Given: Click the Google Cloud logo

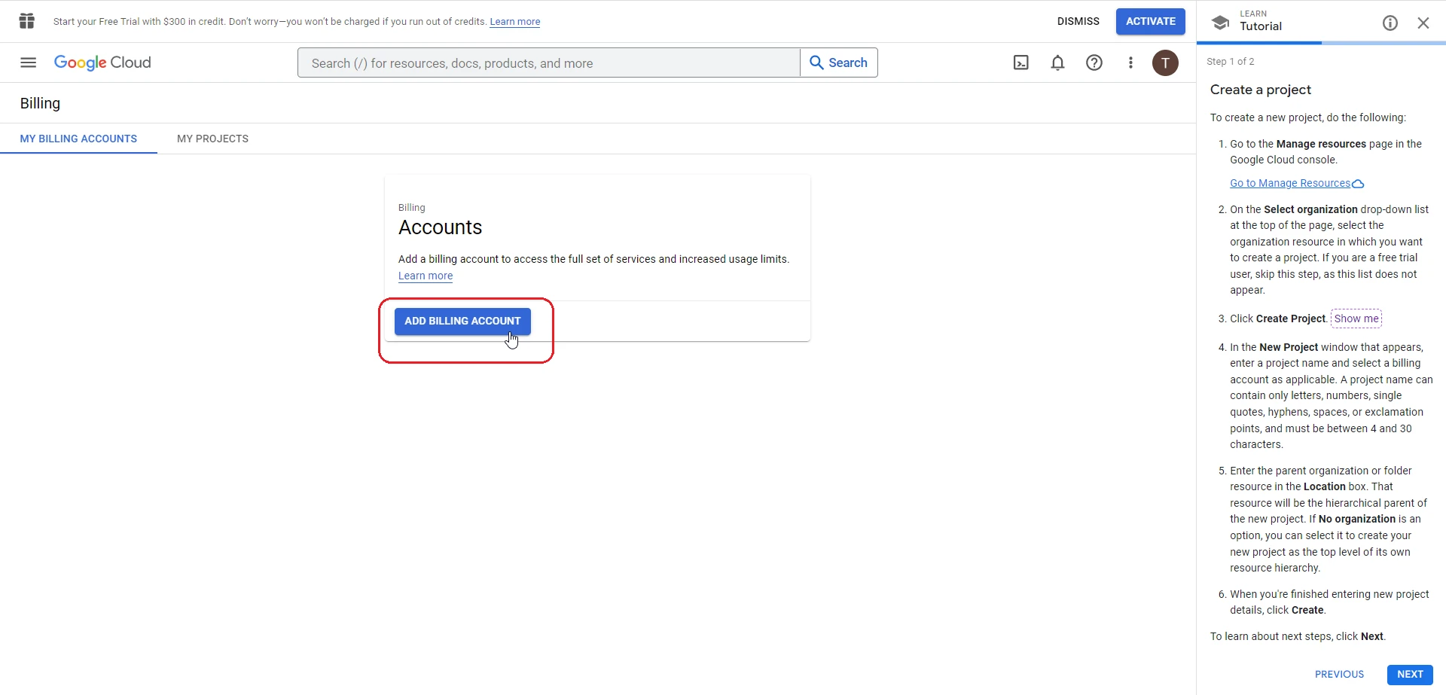Looking at the screenshot, I should (102, 62).
